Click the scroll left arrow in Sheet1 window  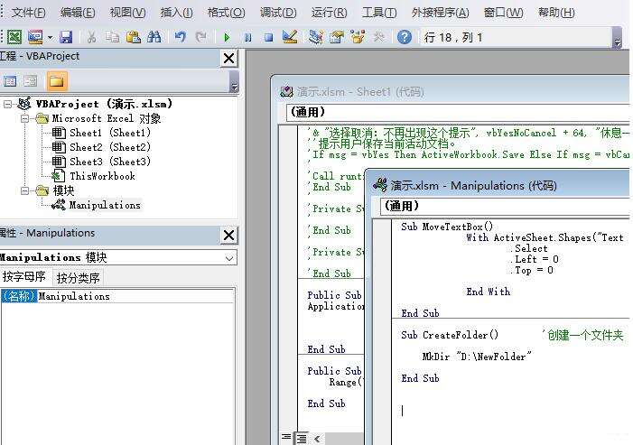click(x=317, y=439)
